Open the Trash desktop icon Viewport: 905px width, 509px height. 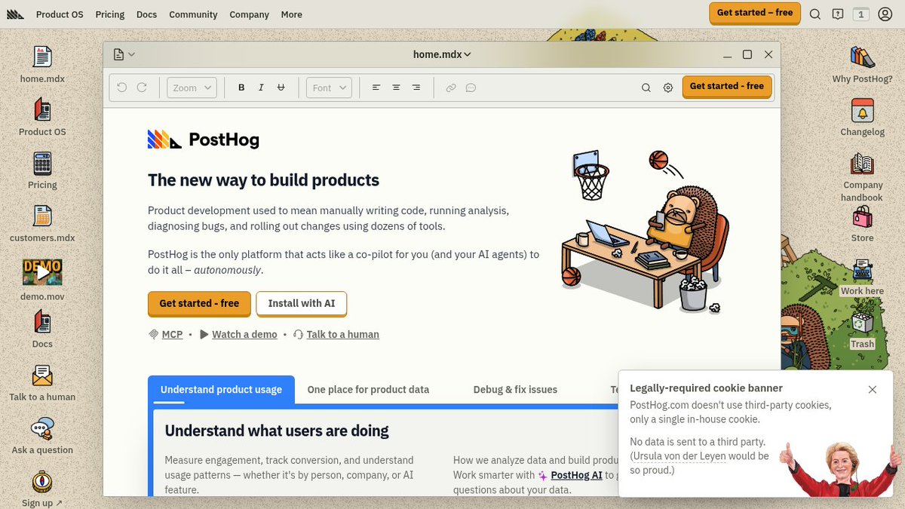[x=862, y=323]
